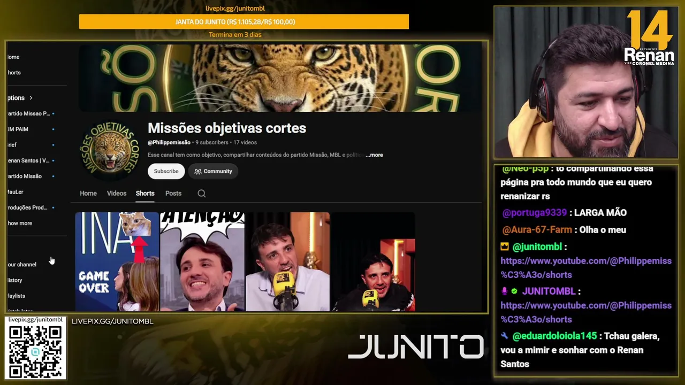Click the Community button
The image size is (685, 385).
(x=213, y=172)
